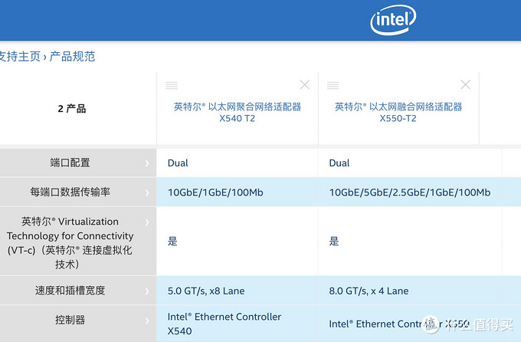
Task: Expand the 每端口数据传输率 row chevron
Action: [146, 192]
